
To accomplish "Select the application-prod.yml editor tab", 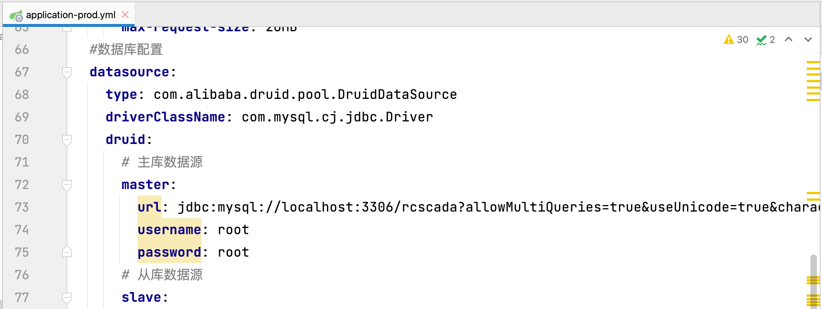I will (x=71, y=15).
